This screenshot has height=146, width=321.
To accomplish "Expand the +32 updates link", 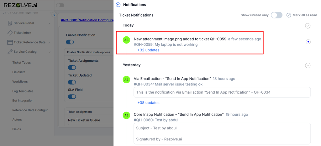I will (x=148, y=50).
